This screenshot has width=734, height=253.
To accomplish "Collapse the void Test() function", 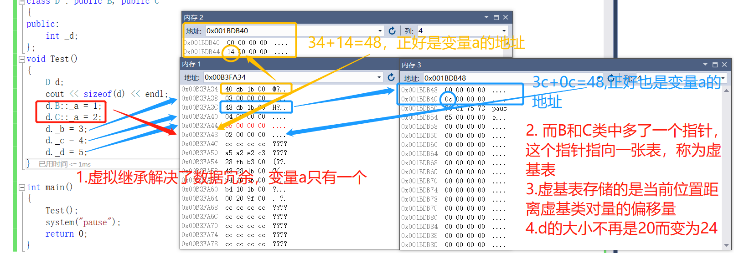I will pos(21,59).
